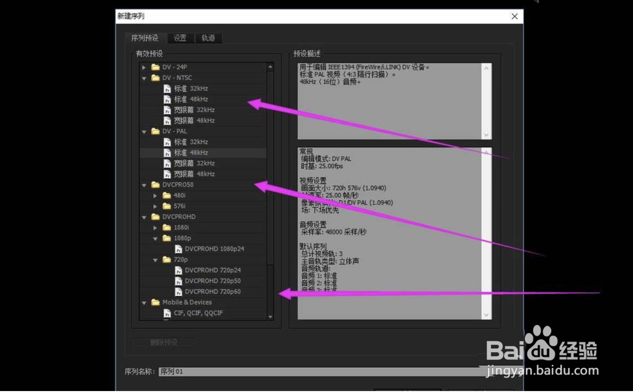633x392 pixels.
Task: Click the file icon for 标准 32kHz under DV - NTSC
Action: 167,89
